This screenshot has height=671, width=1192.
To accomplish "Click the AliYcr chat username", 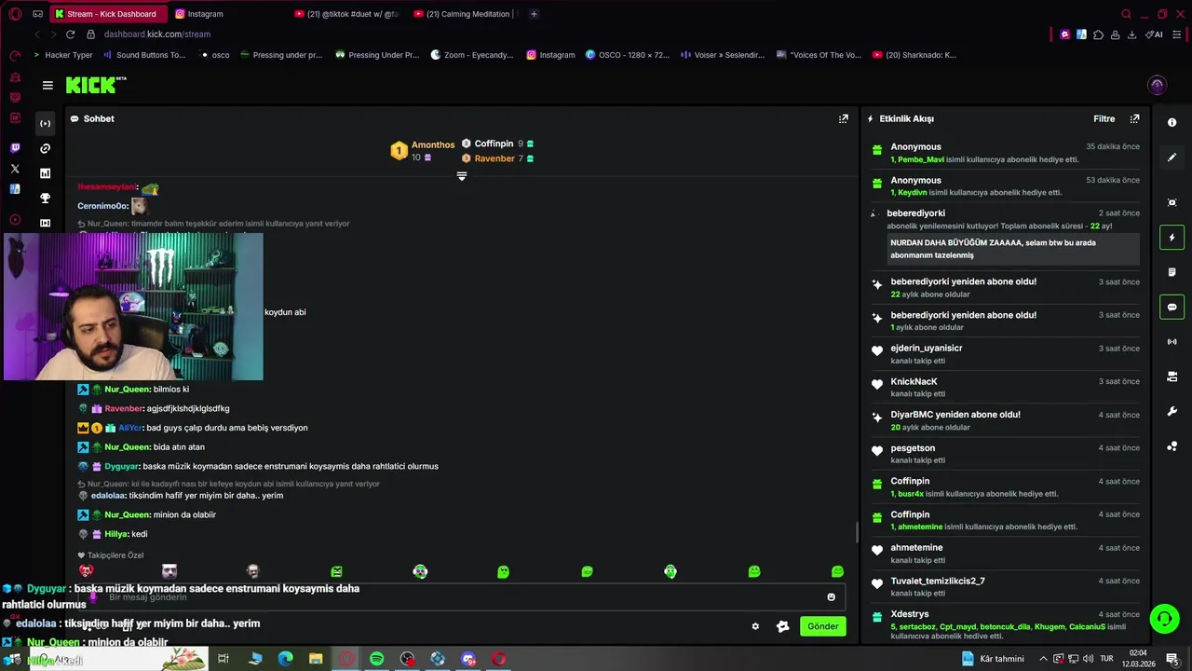I will point(129,428).
